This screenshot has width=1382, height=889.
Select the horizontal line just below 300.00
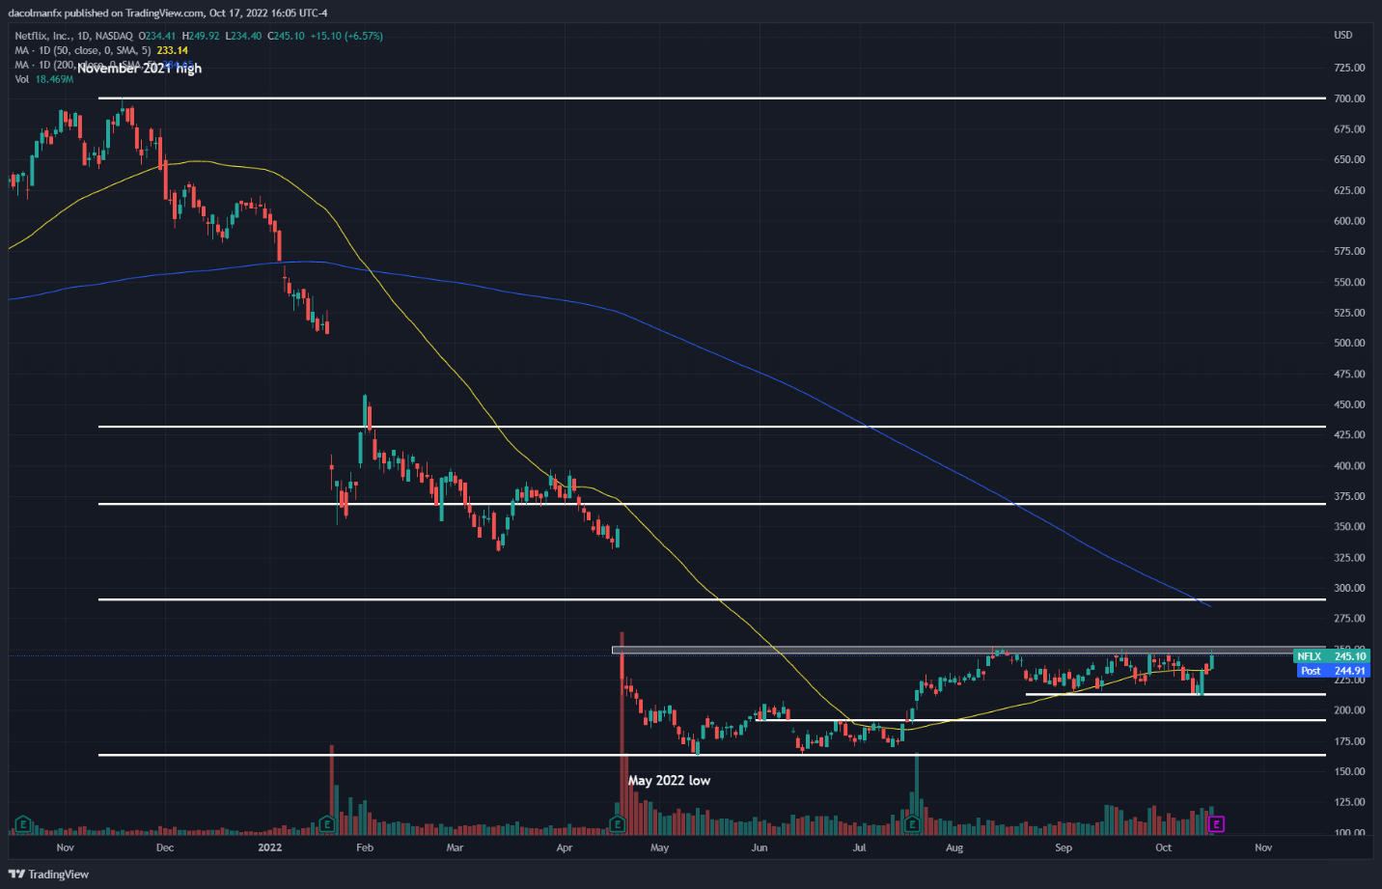(x=712, y=599)
